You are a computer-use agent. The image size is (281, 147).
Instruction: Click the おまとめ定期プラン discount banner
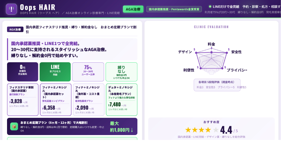click(72, 126)
